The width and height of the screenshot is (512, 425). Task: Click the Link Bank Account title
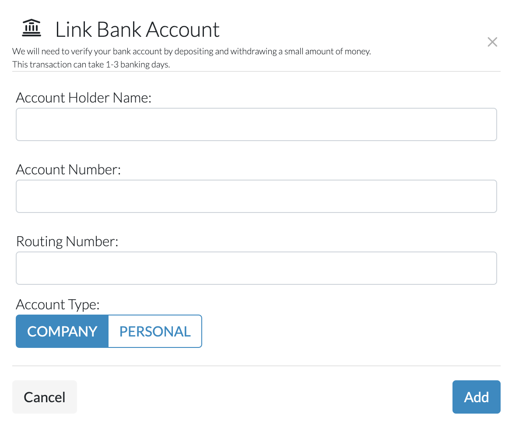tap(137, 29)
